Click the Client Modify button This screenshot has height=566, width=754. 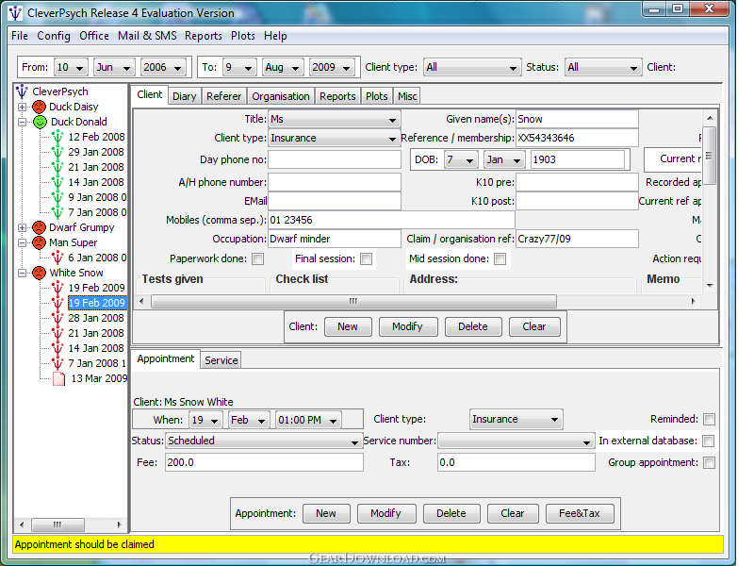click(408, 326)
